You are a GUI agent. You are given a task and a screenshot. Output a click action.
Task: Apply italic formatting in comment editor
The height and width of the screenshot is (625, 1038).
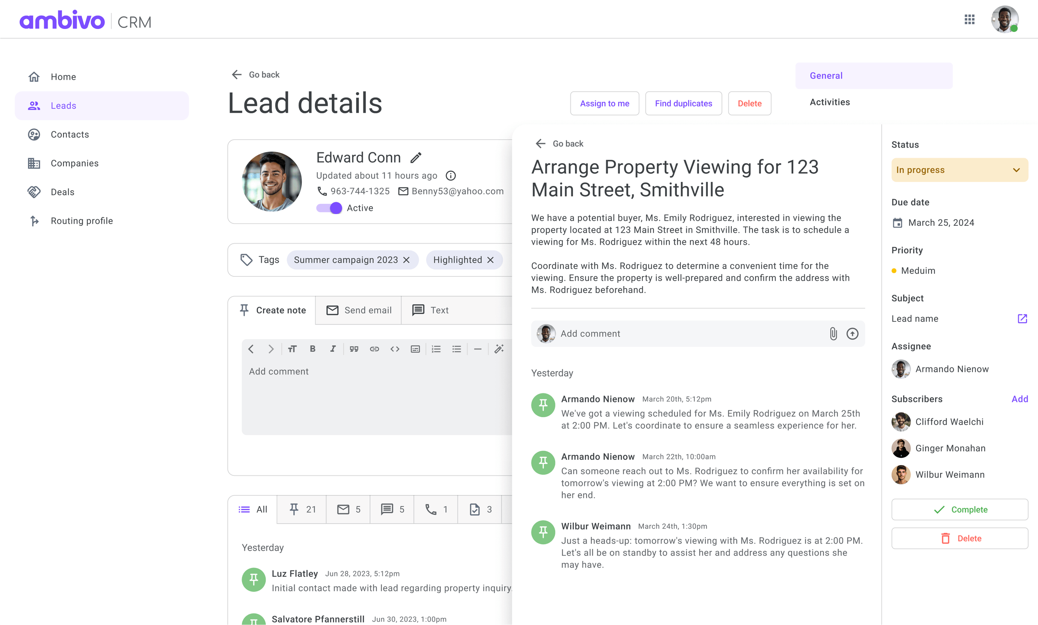point(333,349)
